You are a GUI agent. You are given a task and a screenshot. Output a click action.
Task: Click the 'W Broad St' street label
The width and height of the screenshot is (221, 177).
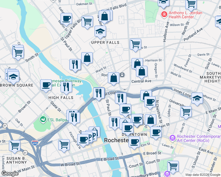click(70, 164)
